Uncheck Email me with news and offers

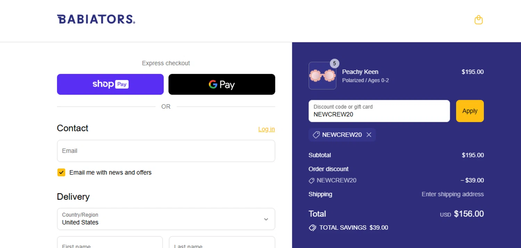61,172
